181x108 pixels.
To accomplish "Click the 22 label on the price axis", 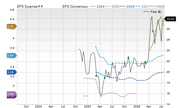I will (168, 61).
